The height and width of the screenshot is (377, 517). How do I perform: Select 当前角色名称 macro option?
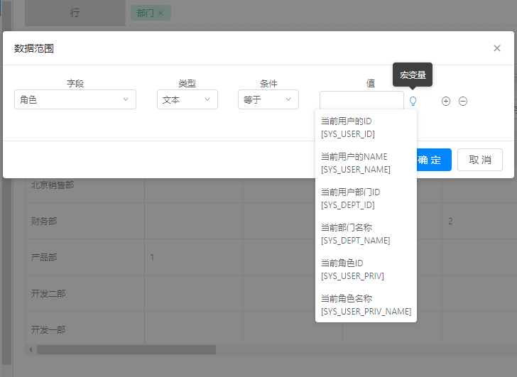point(366,305)
